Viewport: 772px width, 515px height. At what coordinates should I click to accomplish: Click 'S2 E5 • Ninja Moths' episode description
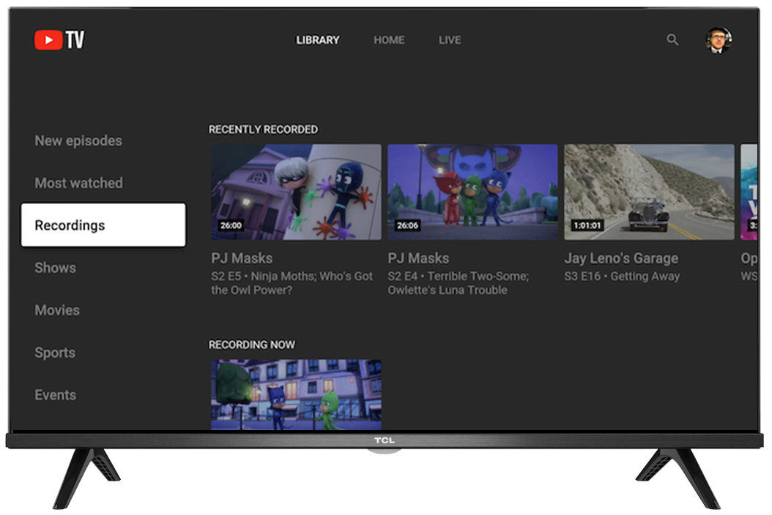(x=292, y=283)
